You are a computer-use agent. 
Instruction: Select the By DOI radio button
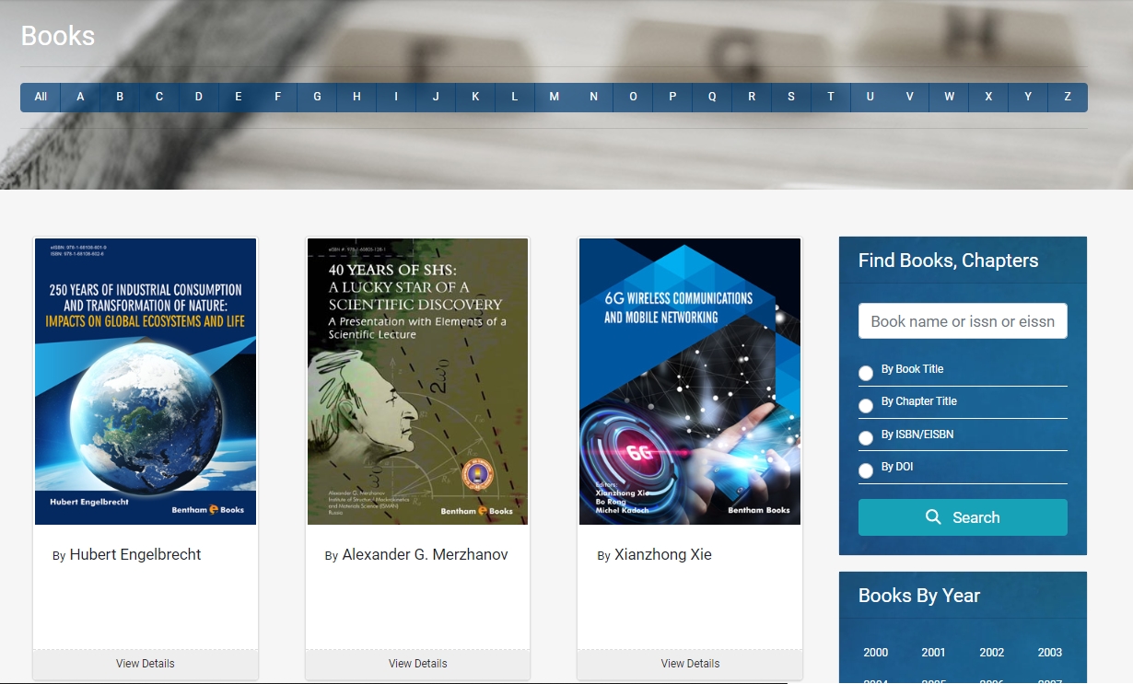pos(866,471)
